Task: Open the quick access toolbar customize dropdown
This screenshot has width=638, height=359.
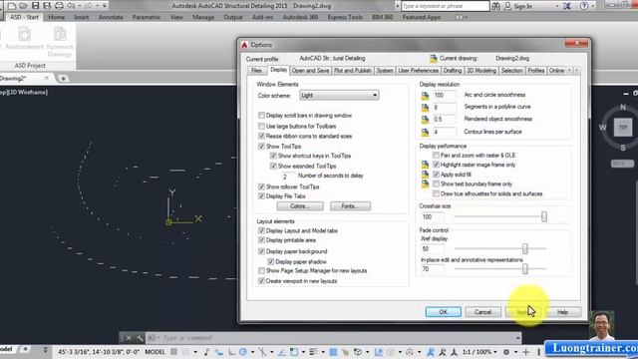Action: 105,6
